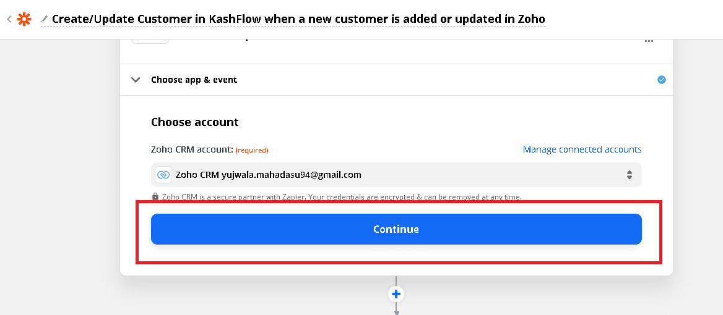Click the padlock security icon
723x315 pixels.
pyautogui.click(x=155, y=197)
